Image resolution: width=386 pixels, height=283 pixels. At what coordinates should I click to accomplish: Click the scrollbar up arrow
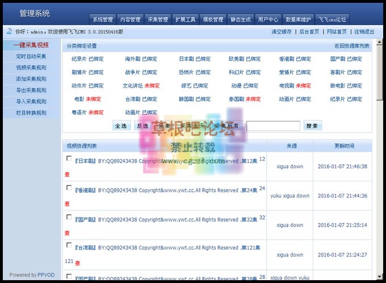click(x=379, y=42)
